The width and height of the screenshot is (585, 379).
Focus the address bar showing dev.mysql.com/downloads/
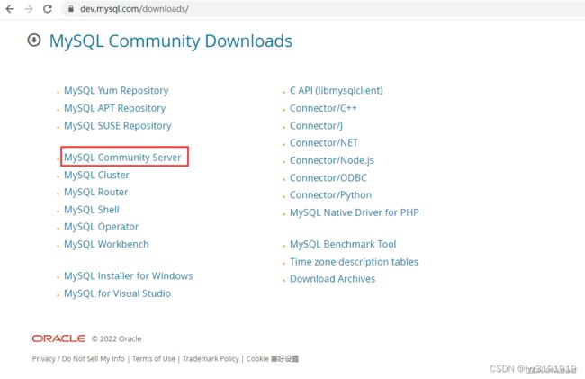tap(321, 9)
